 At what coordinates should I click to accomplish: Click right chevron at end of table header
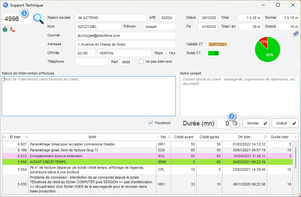click(x=295, y=137)
